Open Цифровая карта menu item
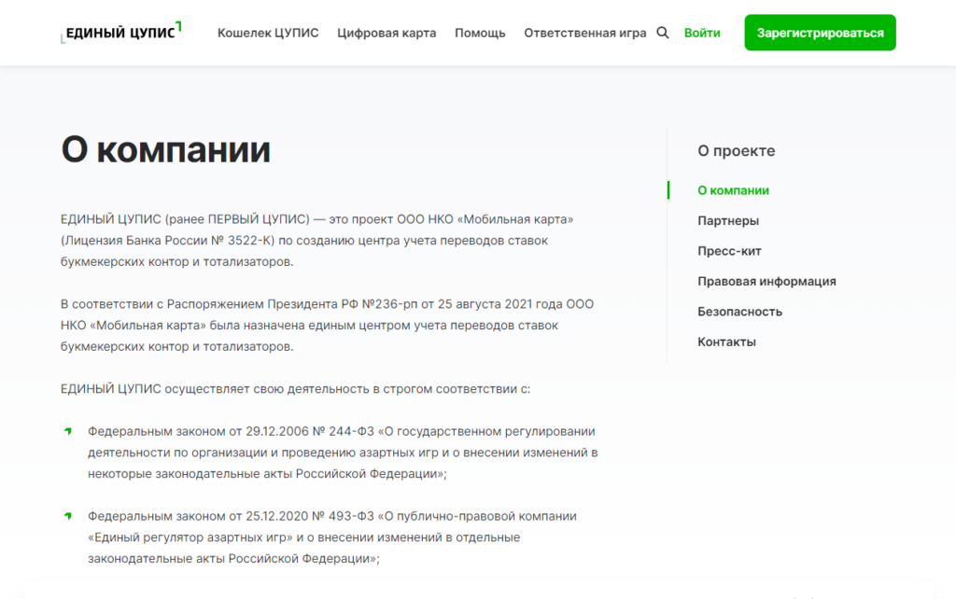This screenshot has width=956, height=599. pos(387,33)
